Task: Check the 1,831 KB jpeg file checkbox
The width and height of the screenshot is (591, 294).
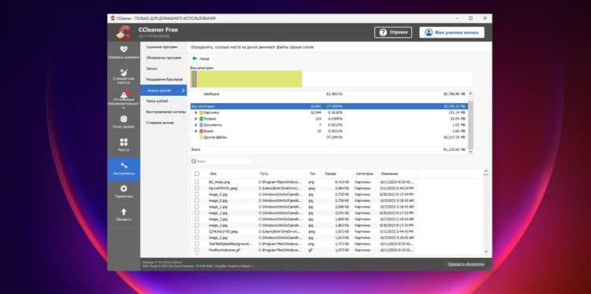Action: click(197, 231)
